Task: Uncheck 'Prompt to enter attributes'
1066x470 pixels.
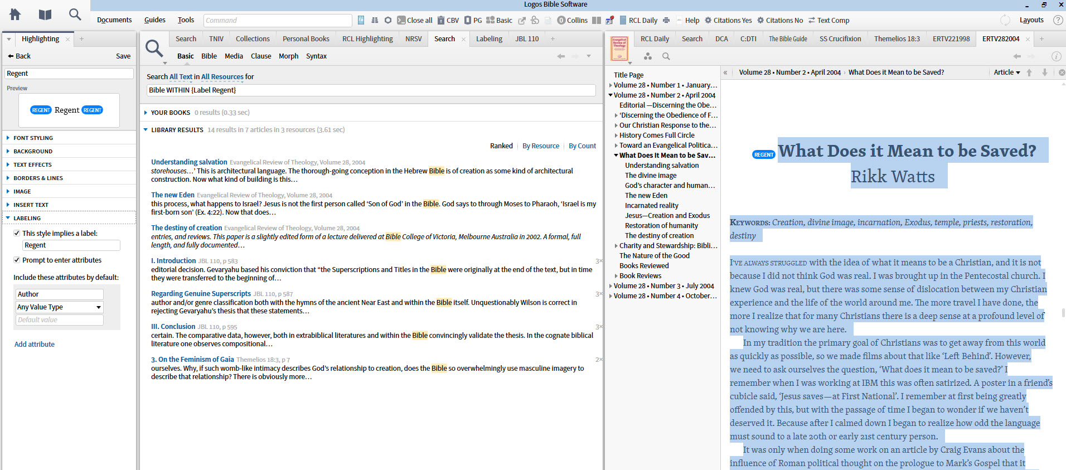Action: point(17,260)
